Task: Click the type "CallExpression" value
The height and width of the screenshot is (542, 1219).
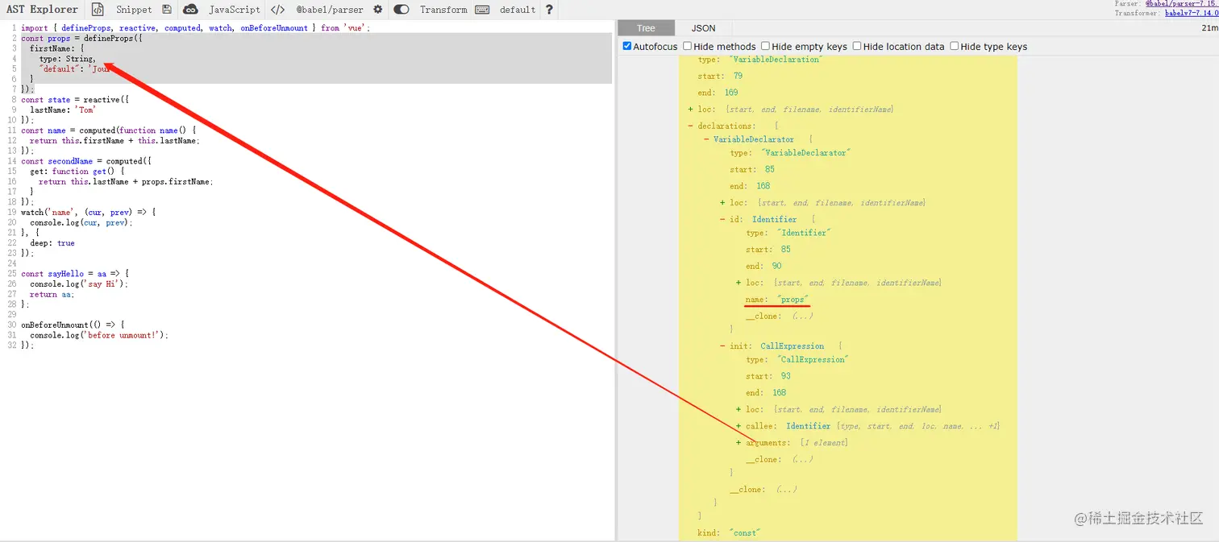Action: [x=813, y=360]
